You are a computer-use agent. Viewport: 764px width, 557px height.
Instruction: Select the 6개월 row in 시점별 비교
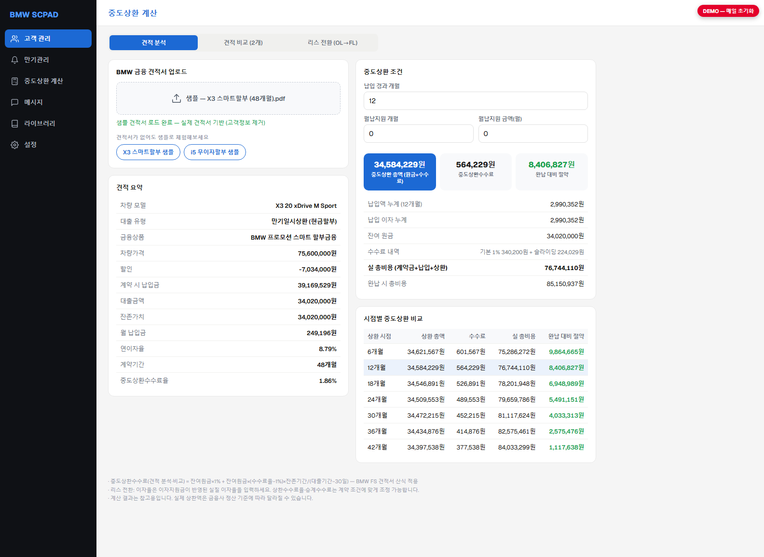pyautogui.click(x=476, y=352)
